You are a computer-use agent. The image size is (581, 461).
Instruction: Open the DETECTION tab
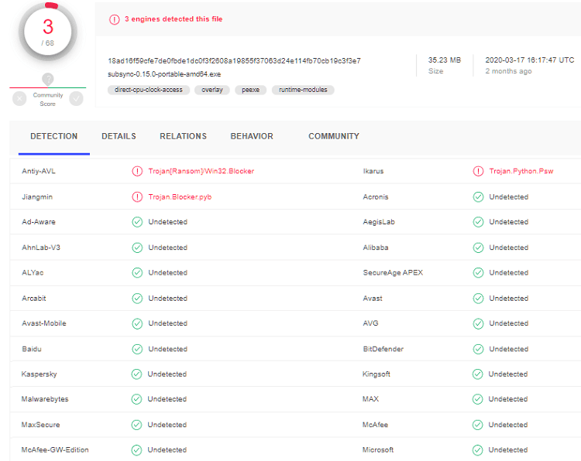[54, 136]
